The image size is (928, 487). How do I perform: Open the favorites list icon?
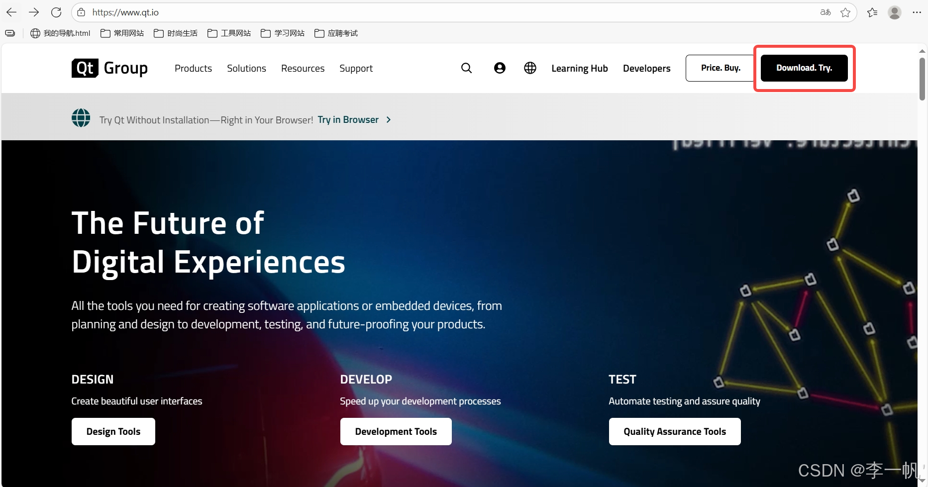(x=872, y=12)
